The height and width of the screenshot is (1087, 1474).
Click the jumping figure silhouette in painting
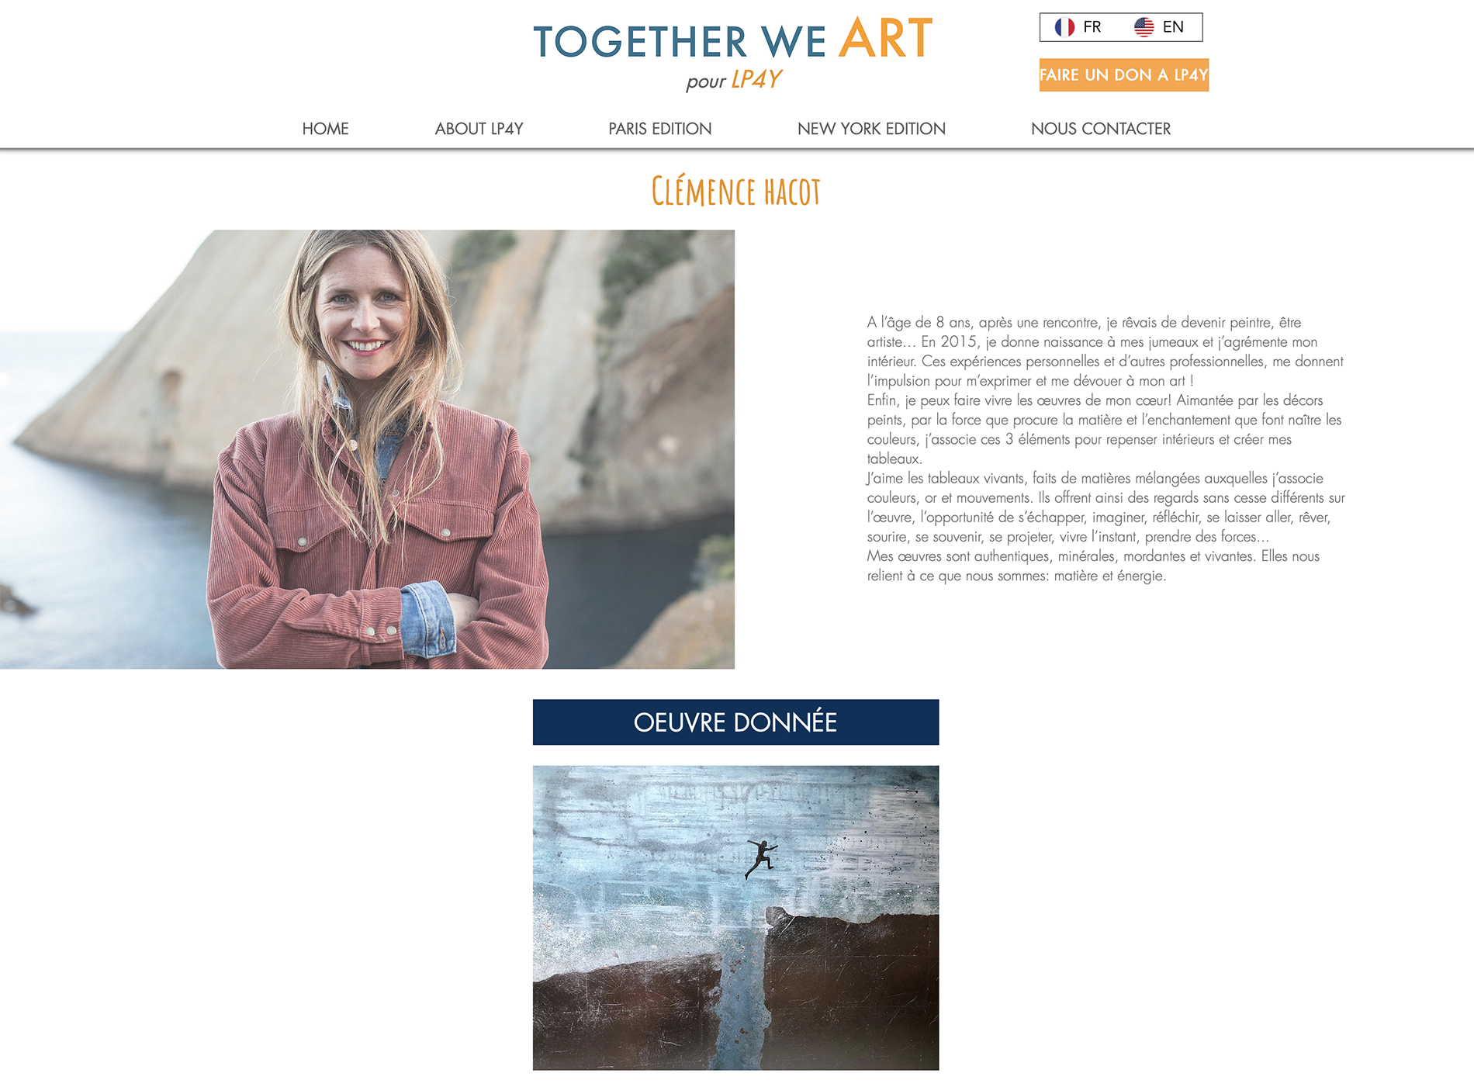click(x=761, y=858)
